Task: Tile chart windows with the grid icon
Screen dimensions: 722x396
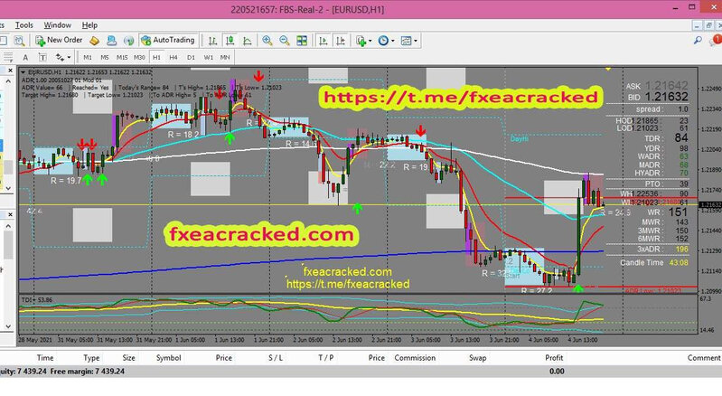Action: click(302, 41)
